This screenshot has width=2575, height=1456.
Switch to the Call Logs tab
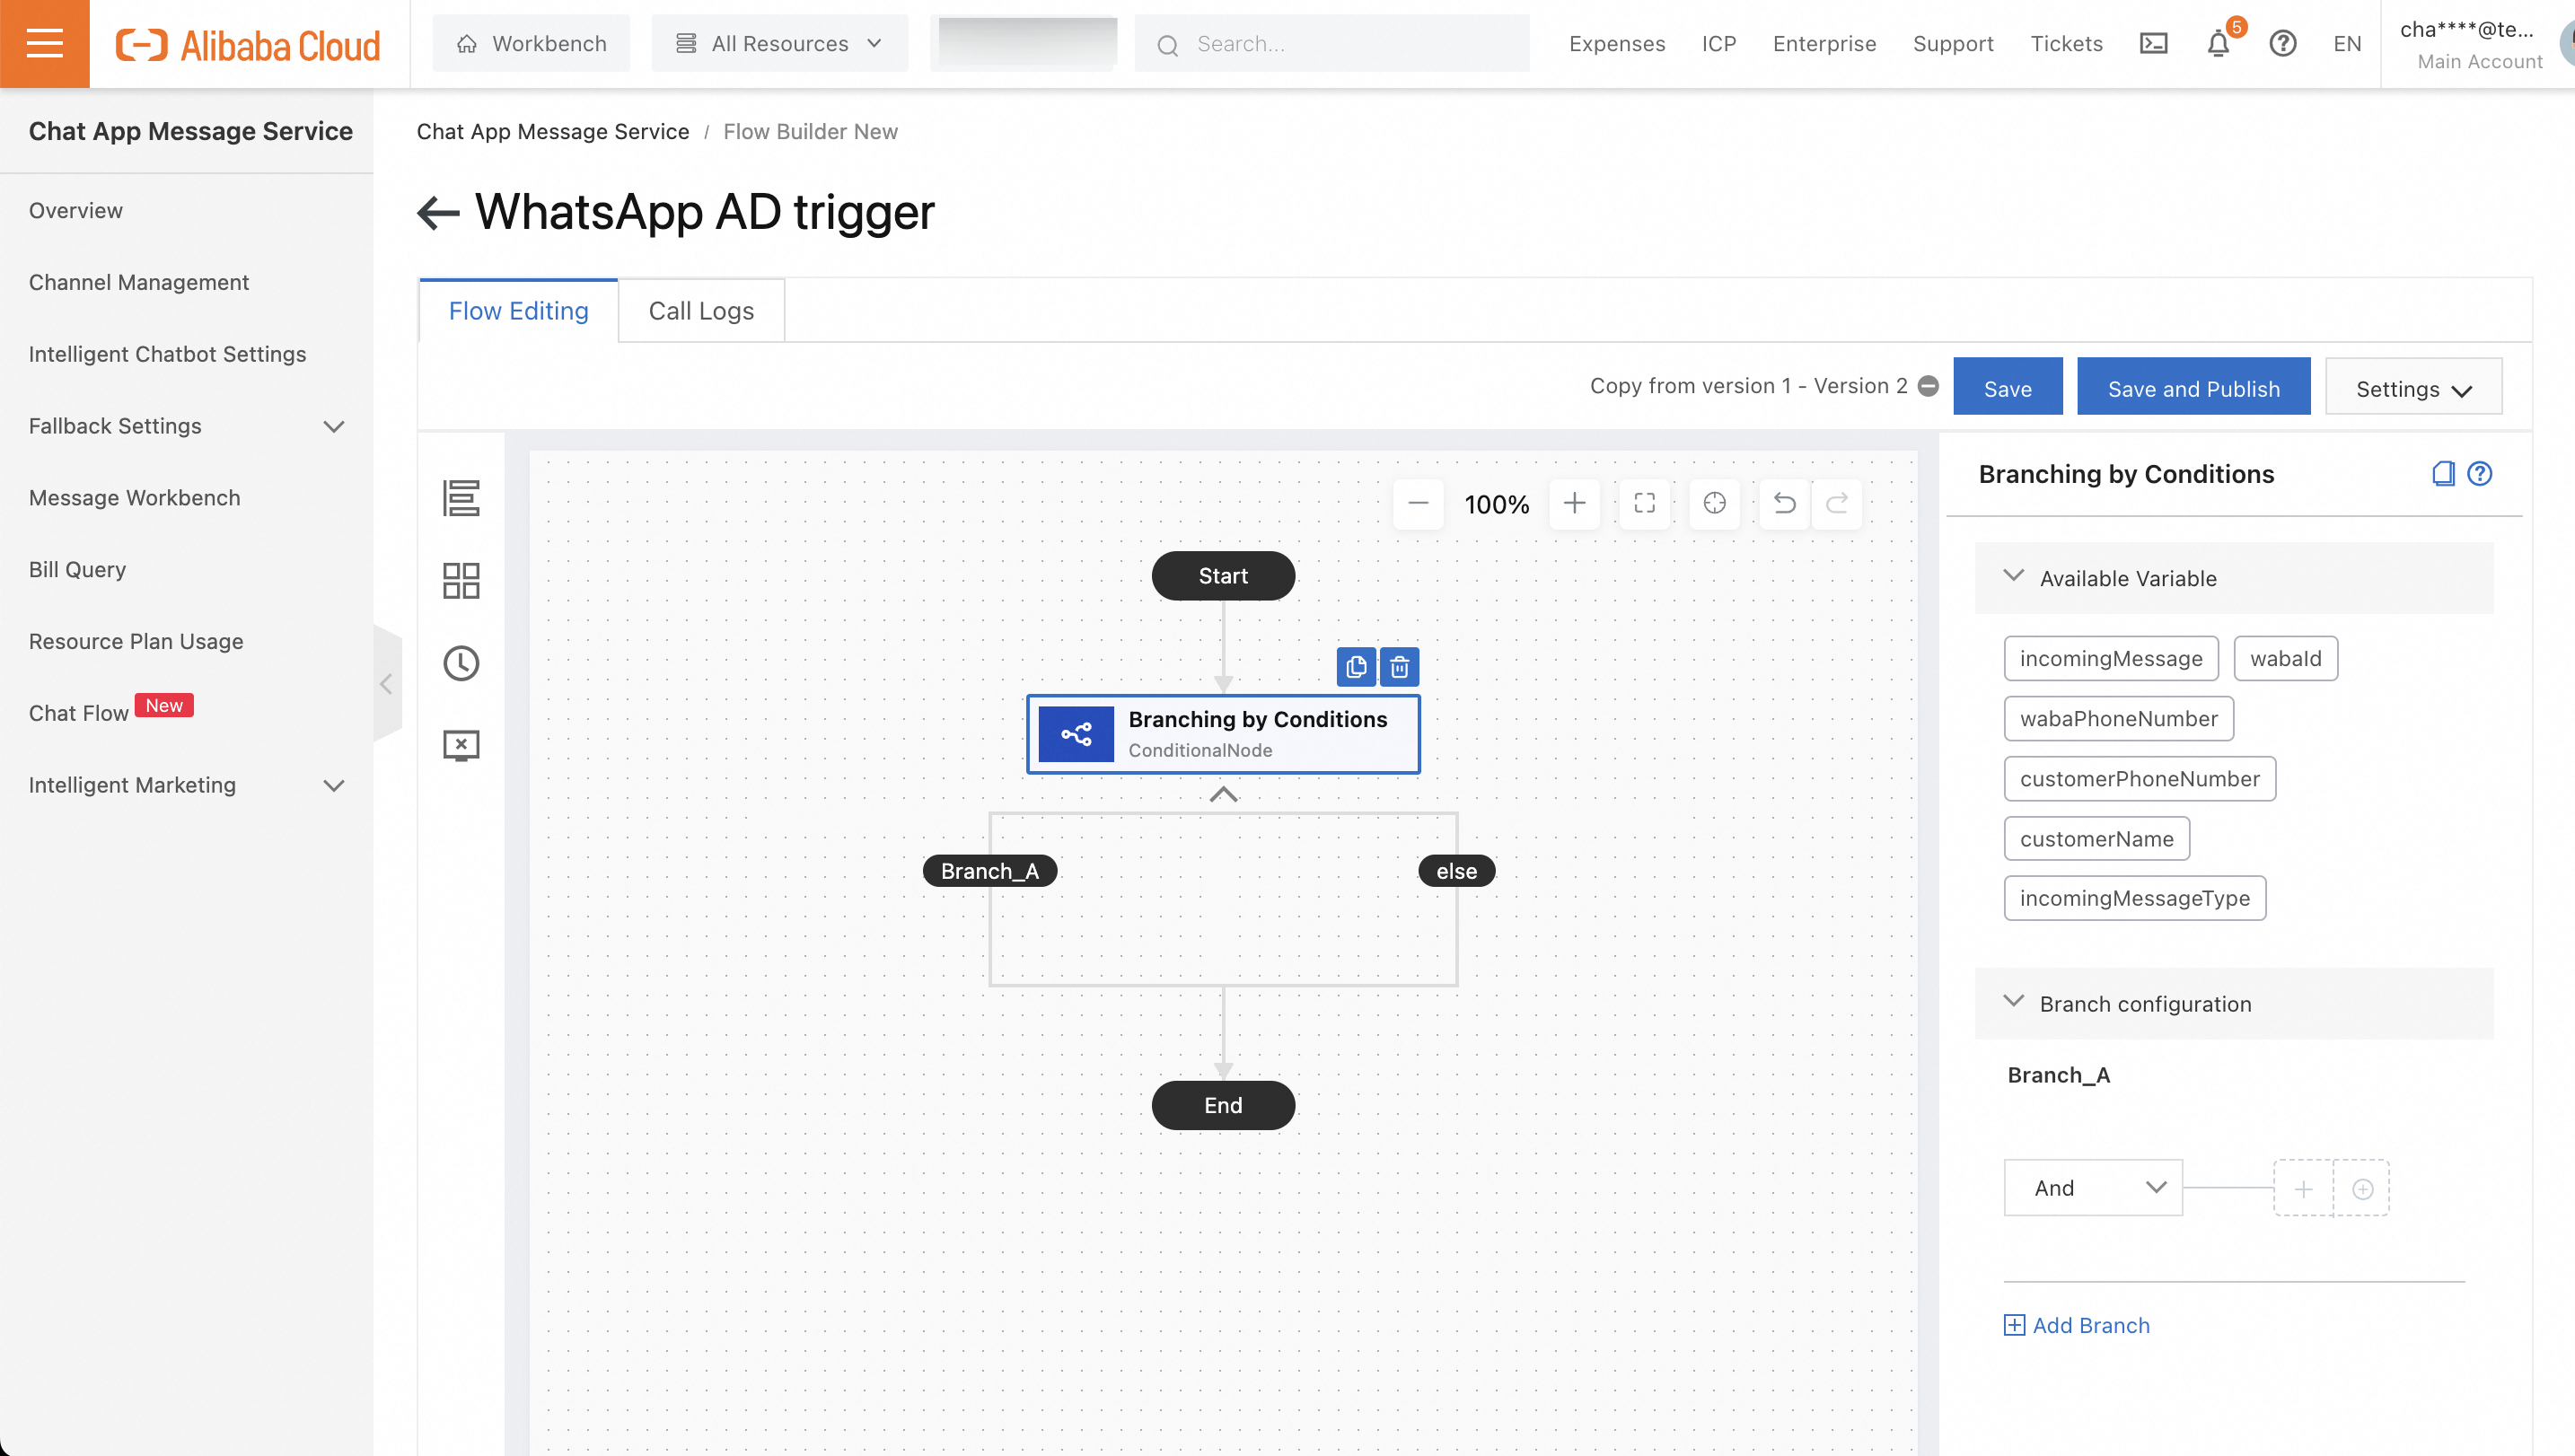701,311
